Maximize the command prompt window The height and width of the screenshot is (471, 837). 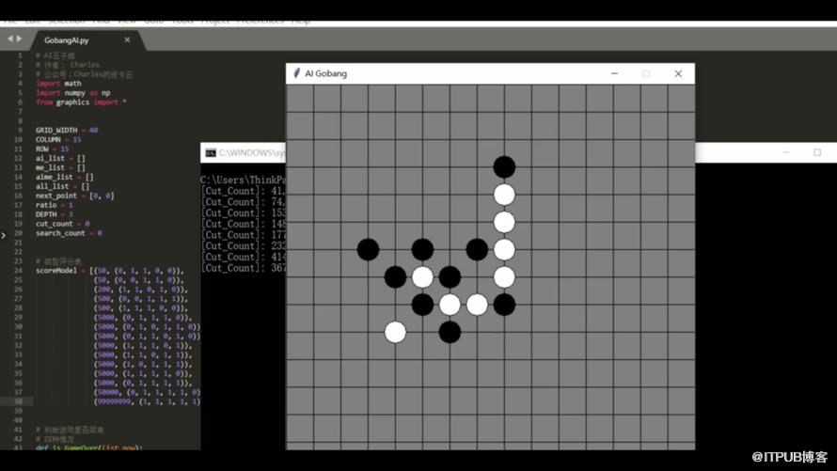point(816,152)
